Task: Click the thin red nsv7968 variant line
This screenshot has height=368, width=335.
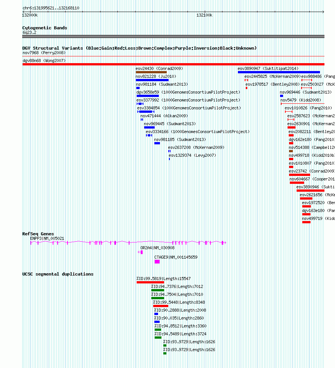Action: [x=173, y=56]
